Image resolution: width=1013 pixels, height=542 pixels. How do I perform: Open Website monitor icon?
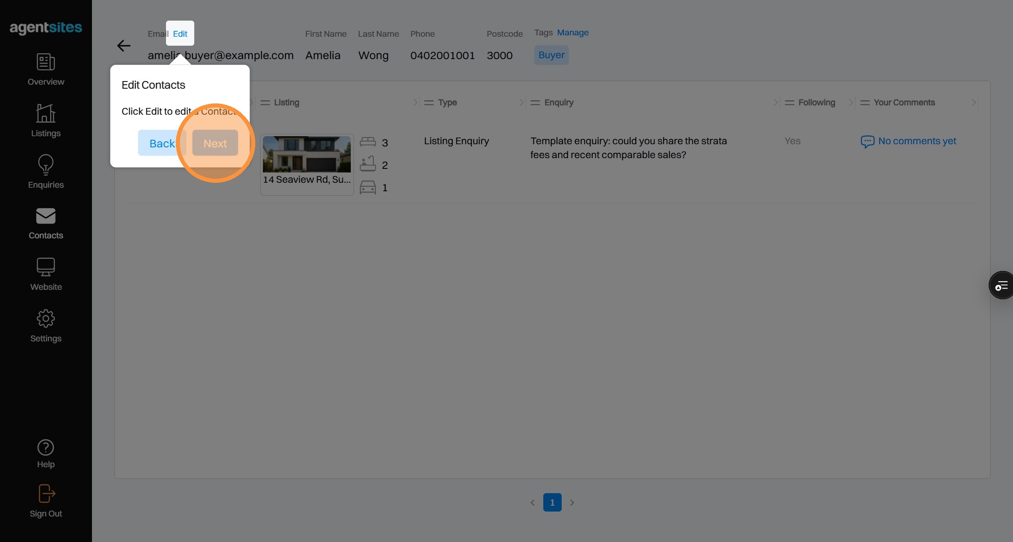46,267
